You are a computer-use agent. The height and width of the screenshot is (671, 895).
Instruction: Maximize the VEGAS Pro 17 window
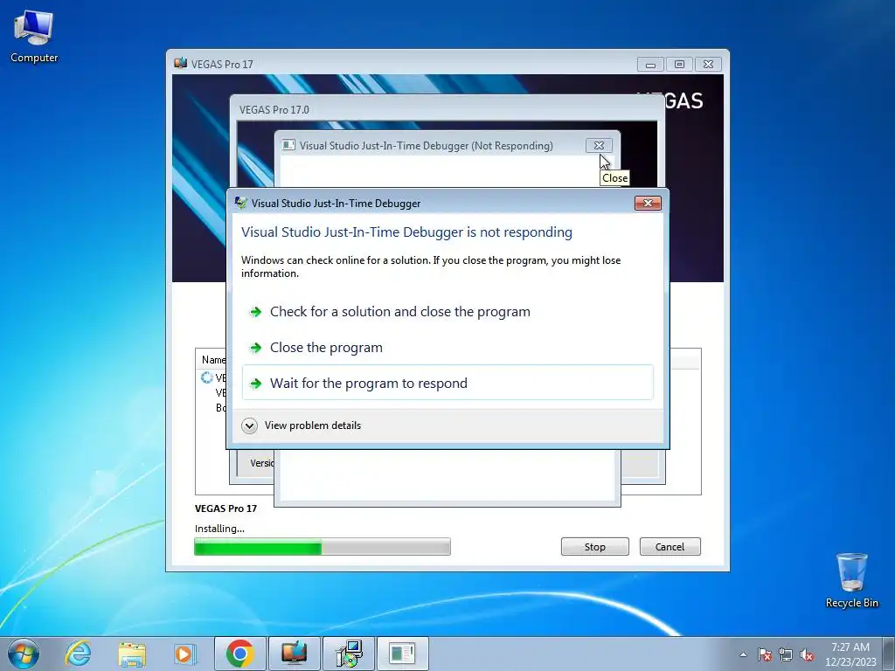click(x=679, y=65)
